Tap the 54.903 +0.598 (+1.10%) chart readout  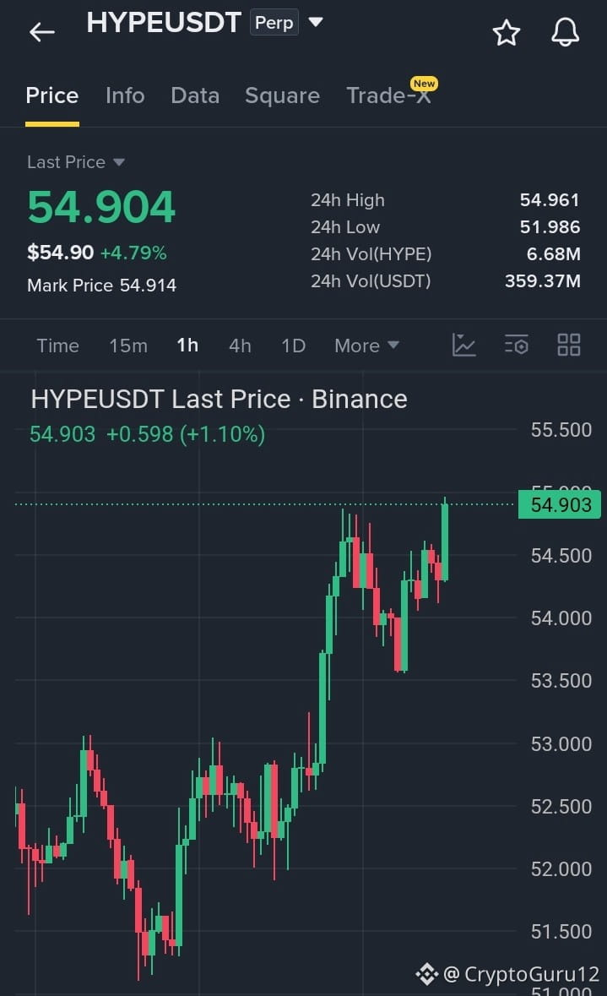coord(147,434)
